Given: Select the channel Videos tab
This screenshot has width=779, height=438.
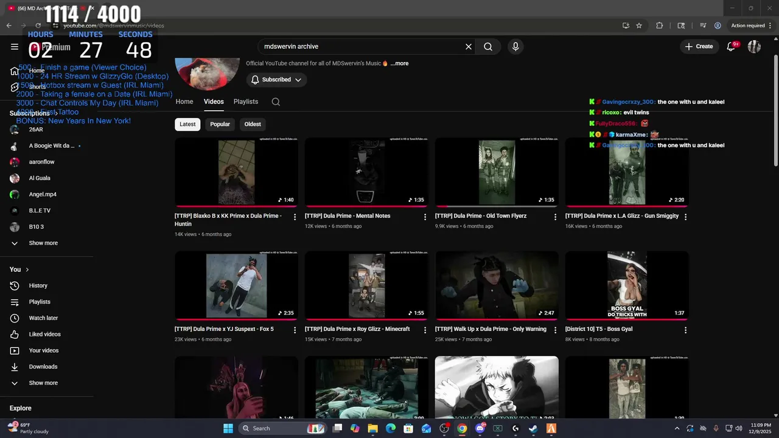Looking at the screenshot, I should point(214,102).
